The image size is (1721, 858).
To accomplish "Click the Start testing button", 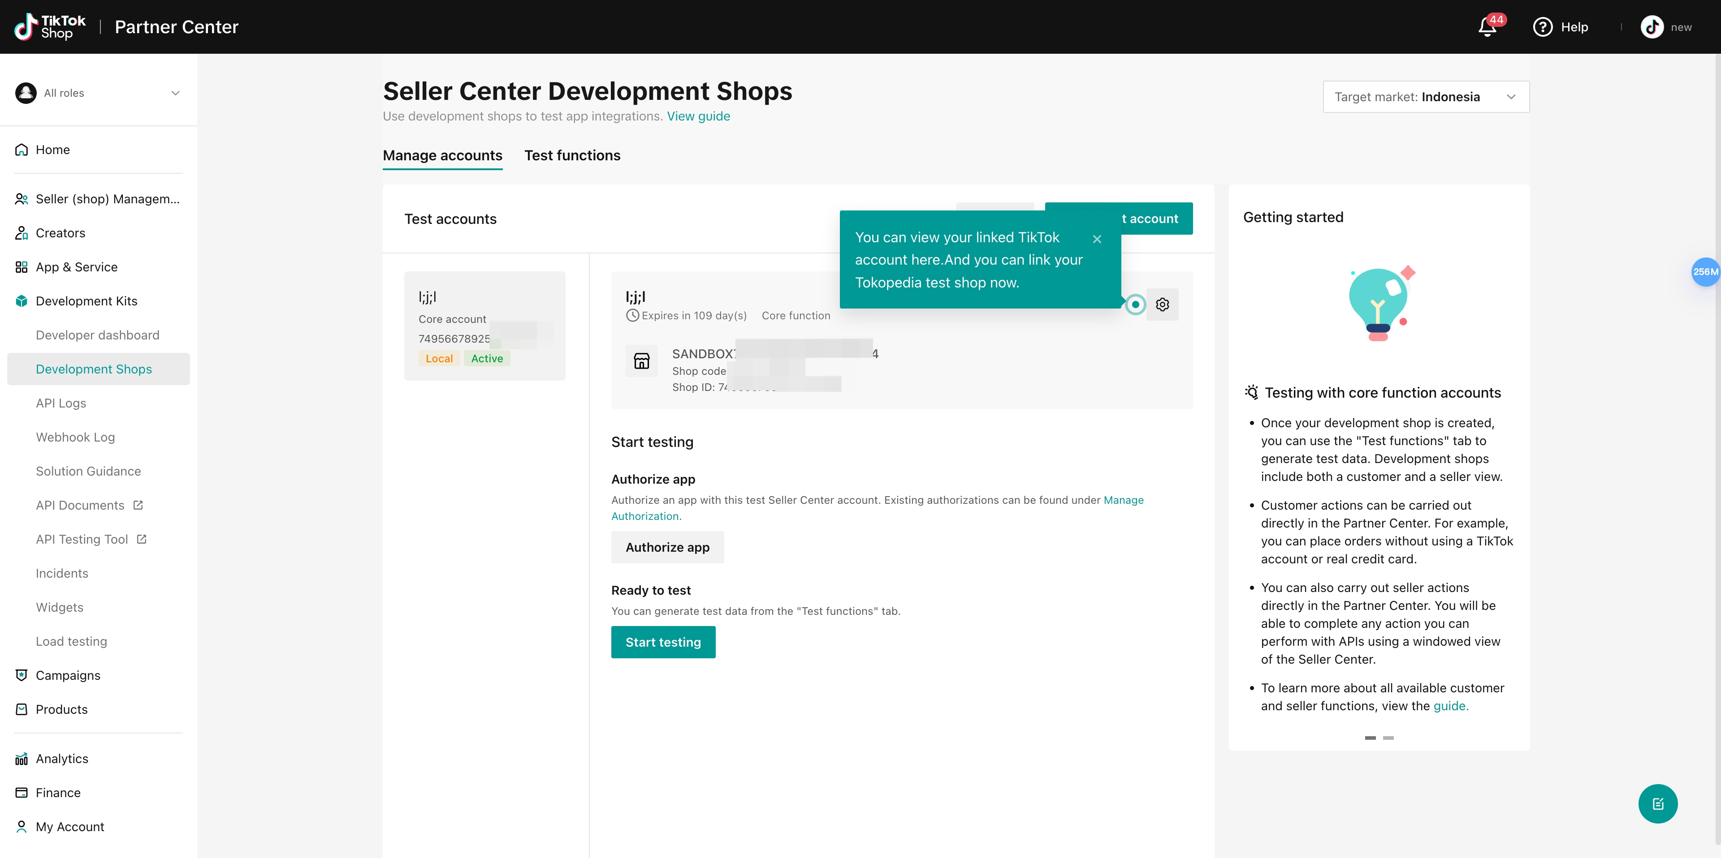I will coord(663,642).
